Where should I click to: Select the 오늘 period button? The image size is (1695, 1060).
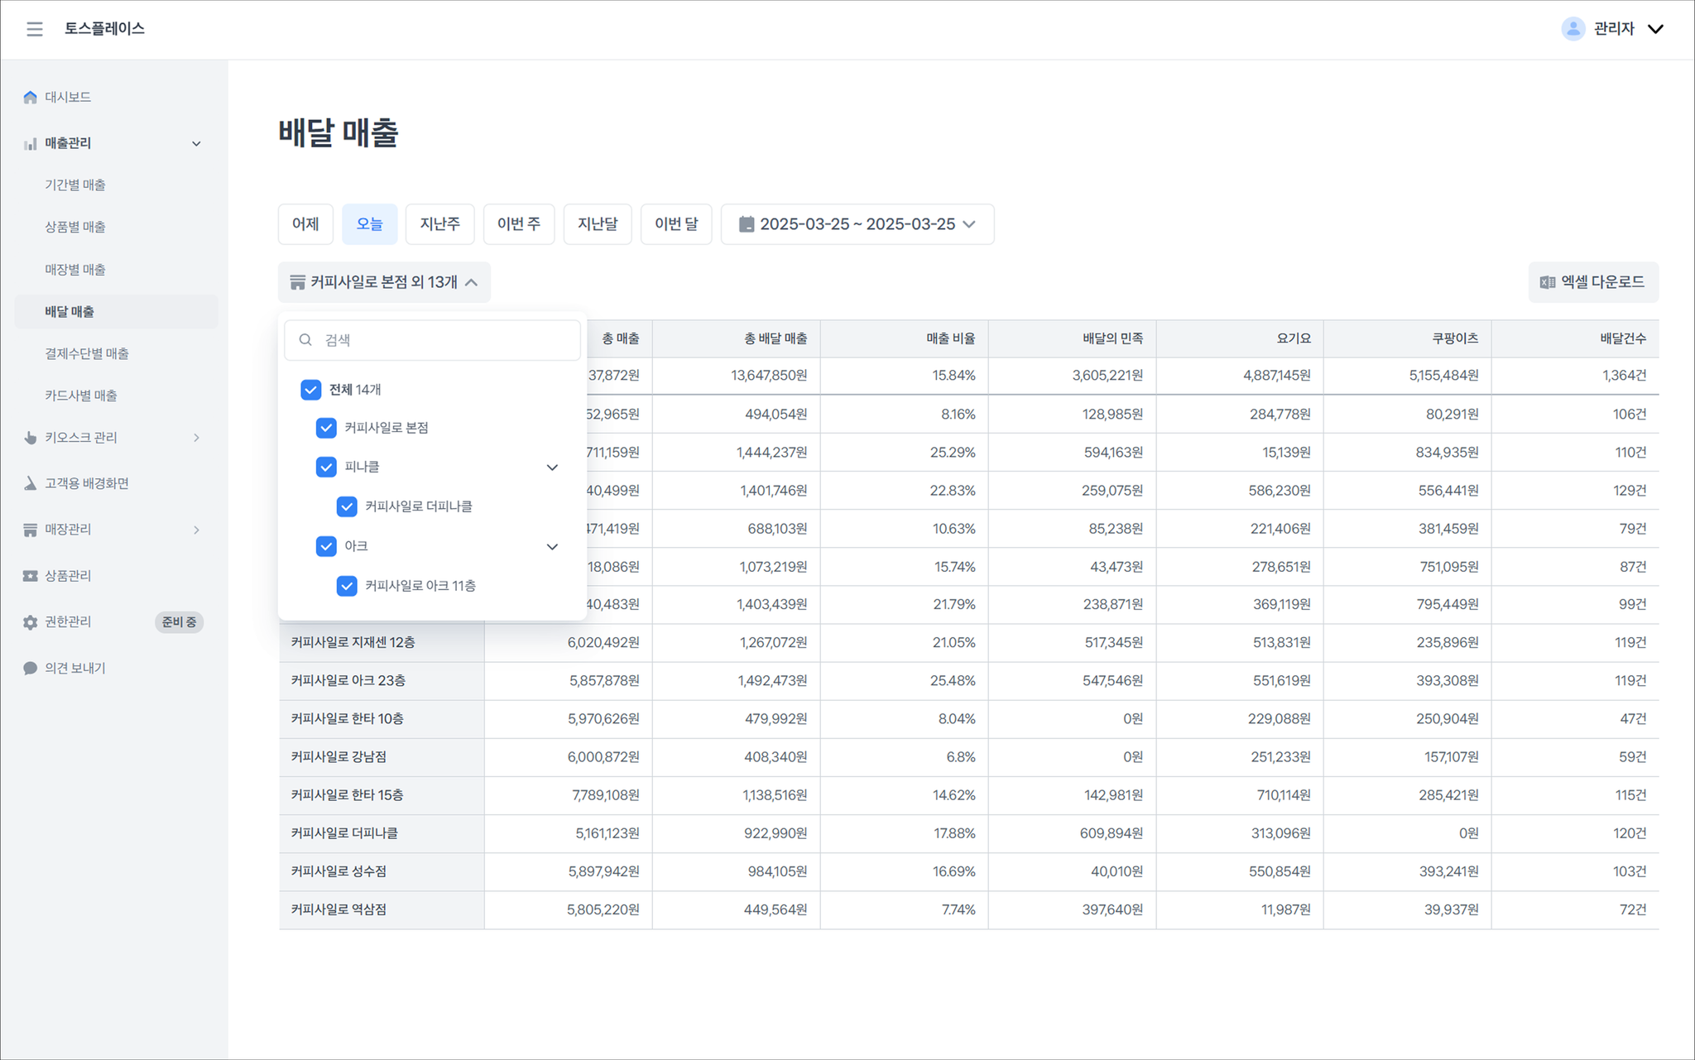click(370, 224)
